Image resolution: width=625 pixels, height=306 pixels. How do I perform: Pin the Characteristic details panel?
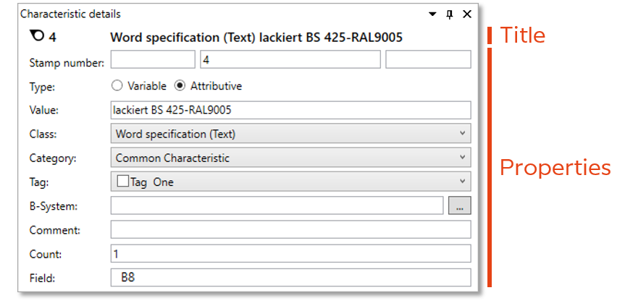point(450,14)
